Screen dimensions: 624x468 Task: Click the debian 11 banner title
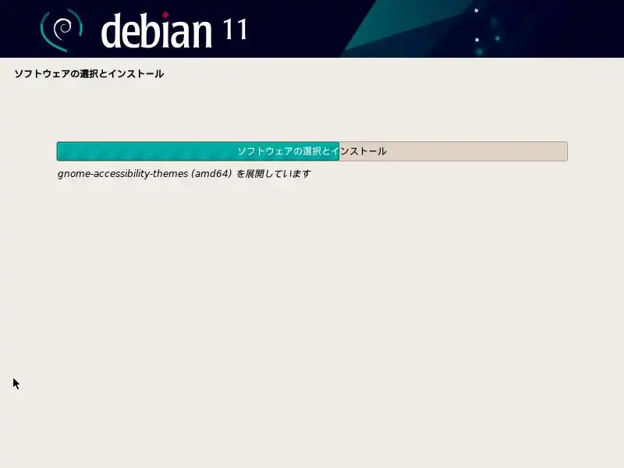click(x=174, y=30)
